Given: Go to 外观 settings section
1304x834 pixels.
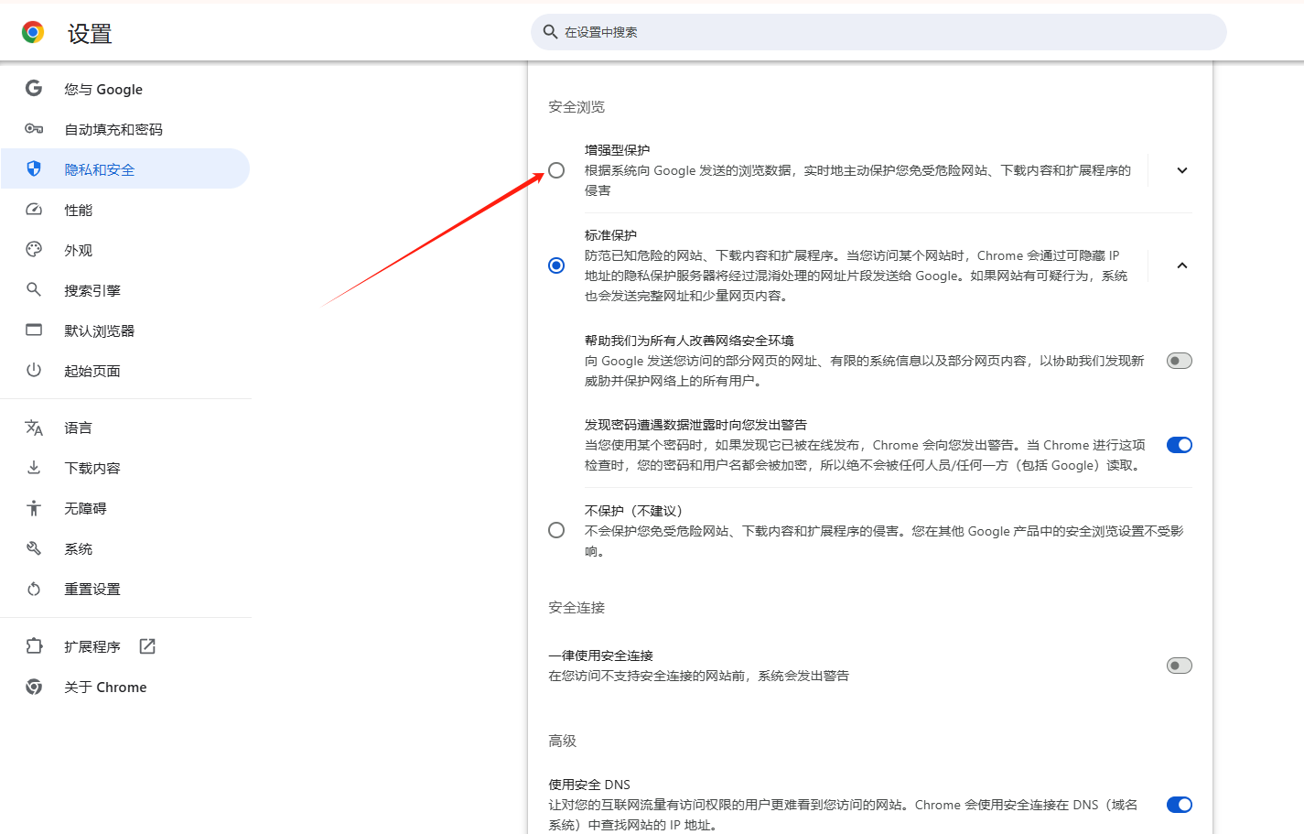Looking at the screenshot, I should 125,250.
